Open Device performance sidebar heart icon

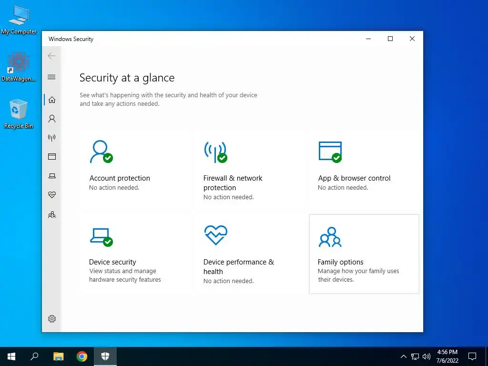coord(52,195)
